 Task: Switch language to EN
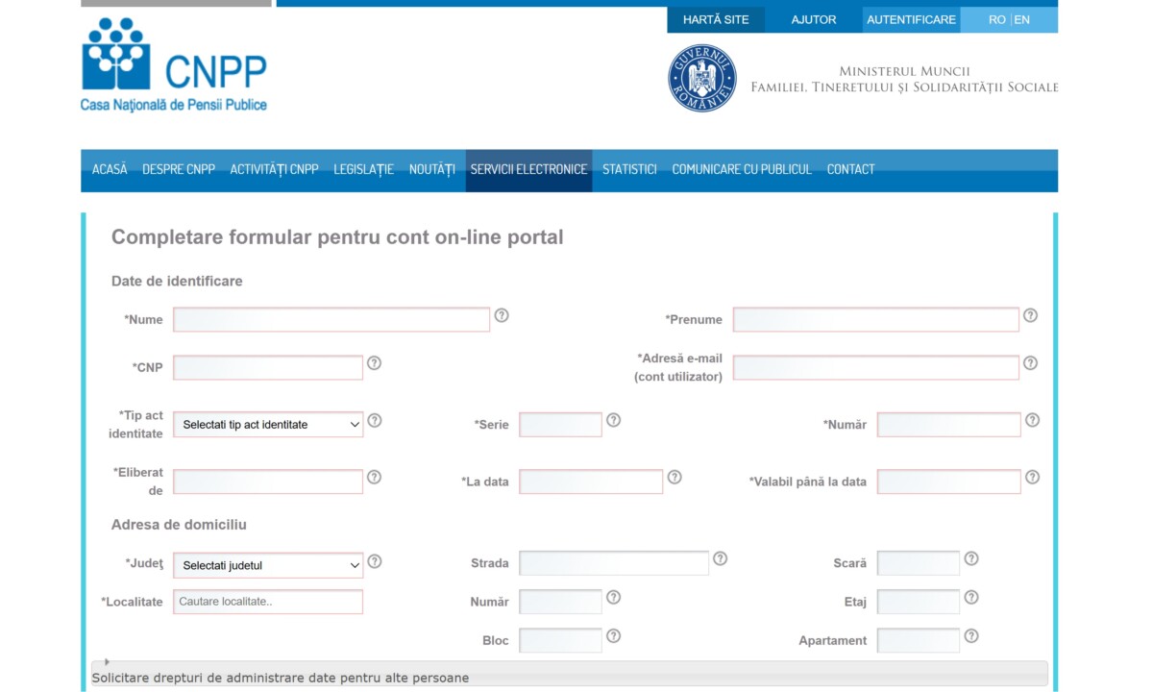coord(1022,19)
